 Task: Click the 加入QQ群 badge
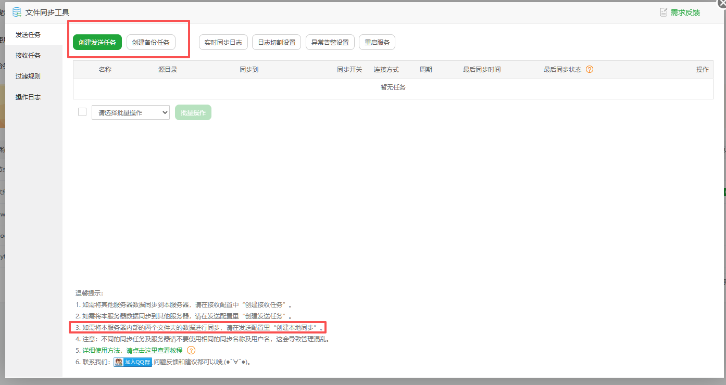(133, 362)
